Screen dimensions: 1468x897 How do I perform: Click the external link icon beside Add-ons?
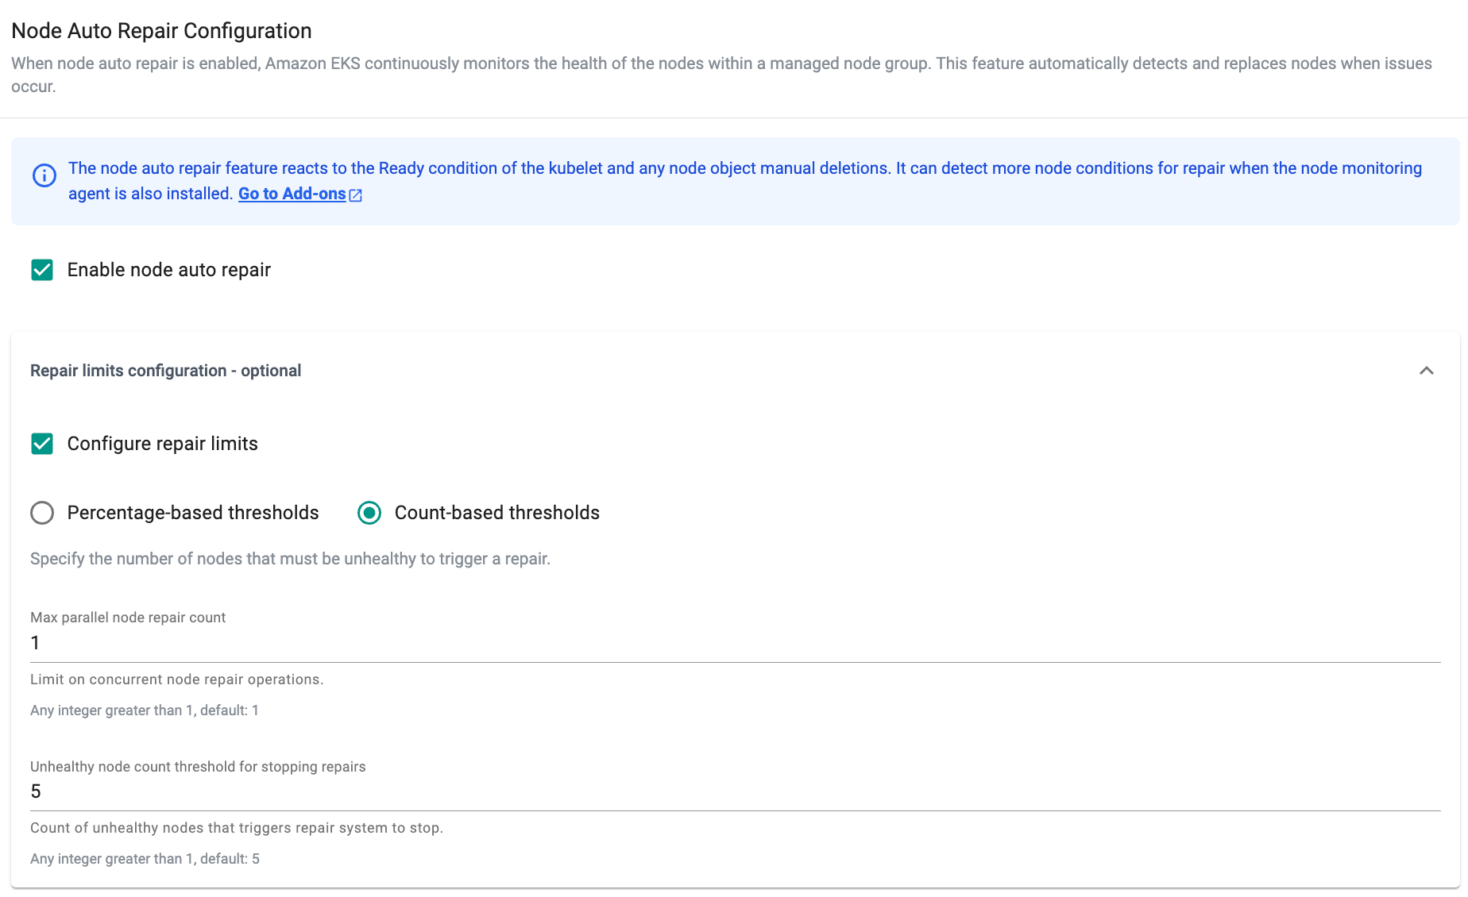(356, 195)
